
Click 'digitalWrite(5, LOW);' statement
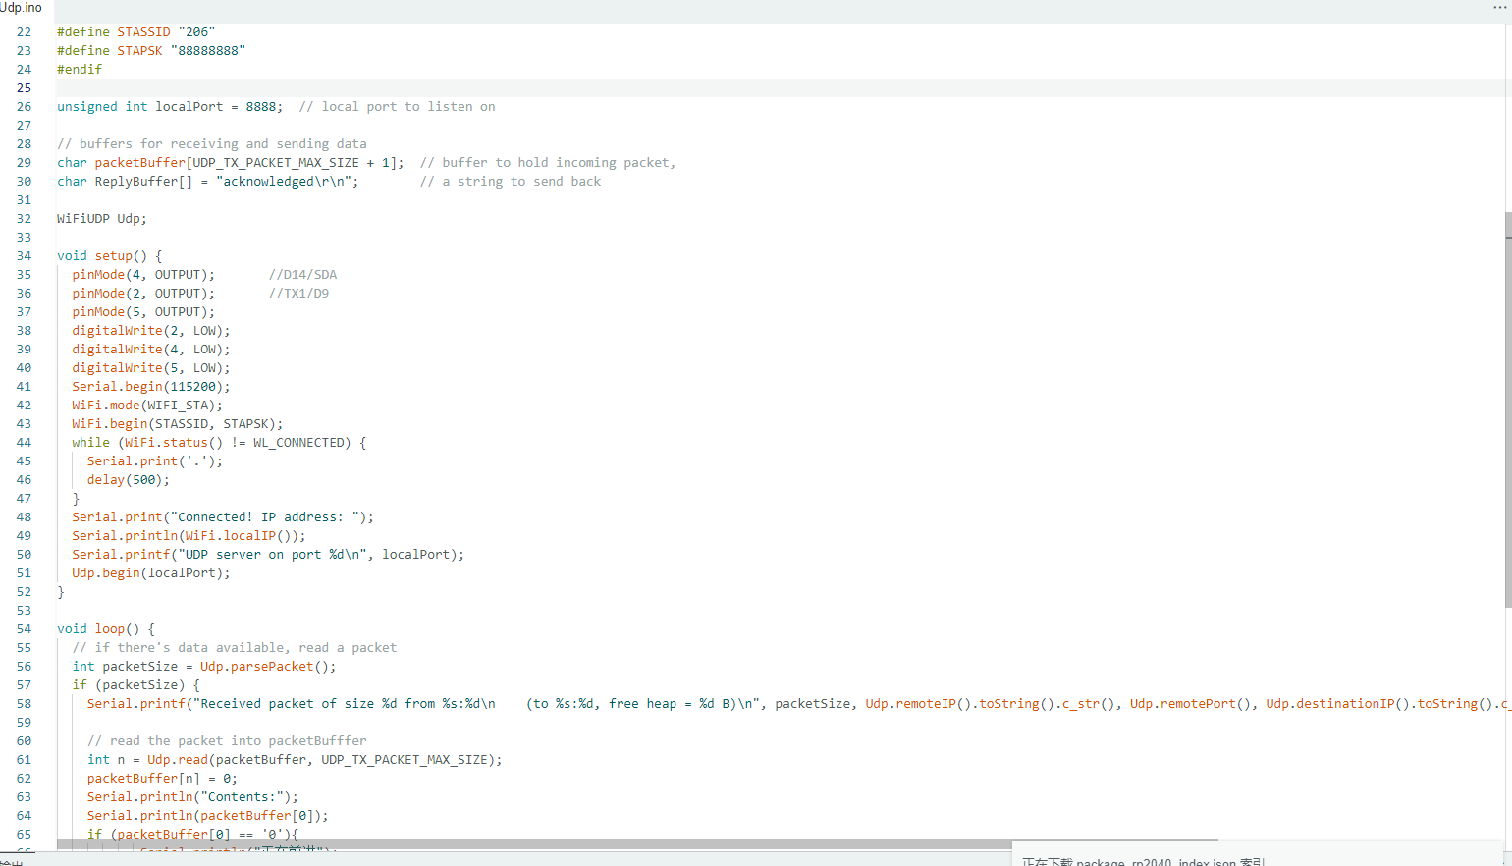[x=151, y=368]
